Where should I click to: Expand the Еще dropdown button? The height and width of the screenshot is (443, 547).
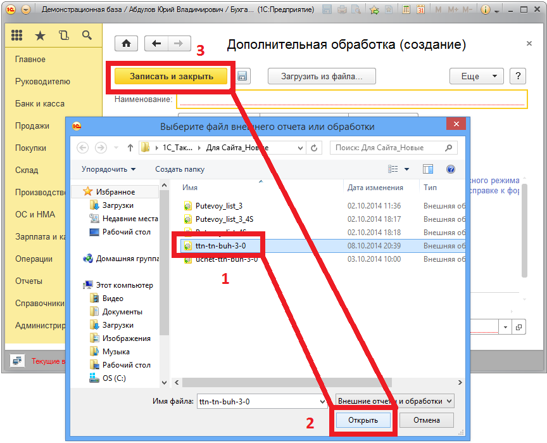(x=476, y=76)
